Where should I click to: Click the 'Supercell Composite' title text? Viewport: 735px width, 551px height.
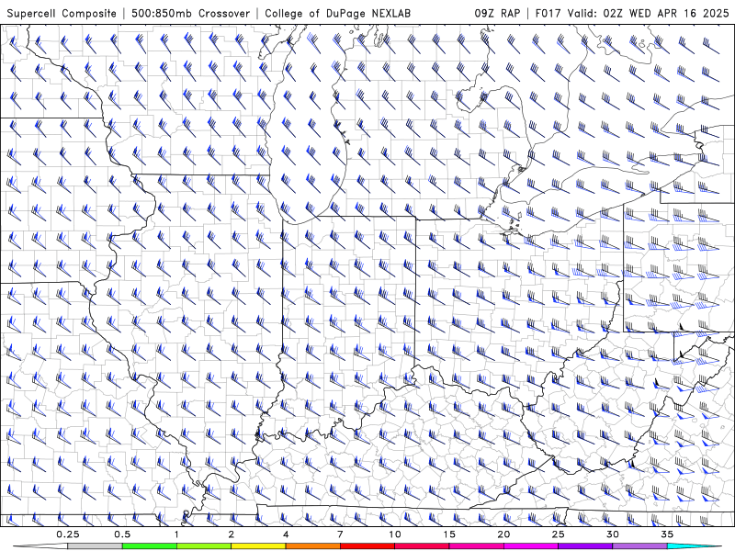[62, 14]
